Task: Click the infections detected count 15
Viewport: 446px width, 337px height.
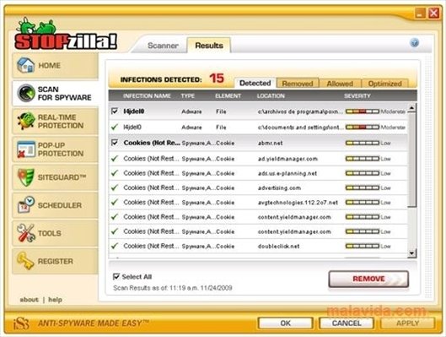Action: (x=217, y=78)
